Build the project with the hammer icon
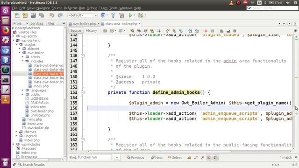 113,15
